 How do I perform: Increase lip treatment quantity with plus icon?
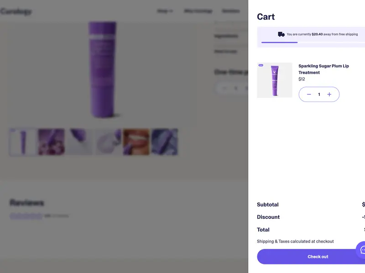329,94
